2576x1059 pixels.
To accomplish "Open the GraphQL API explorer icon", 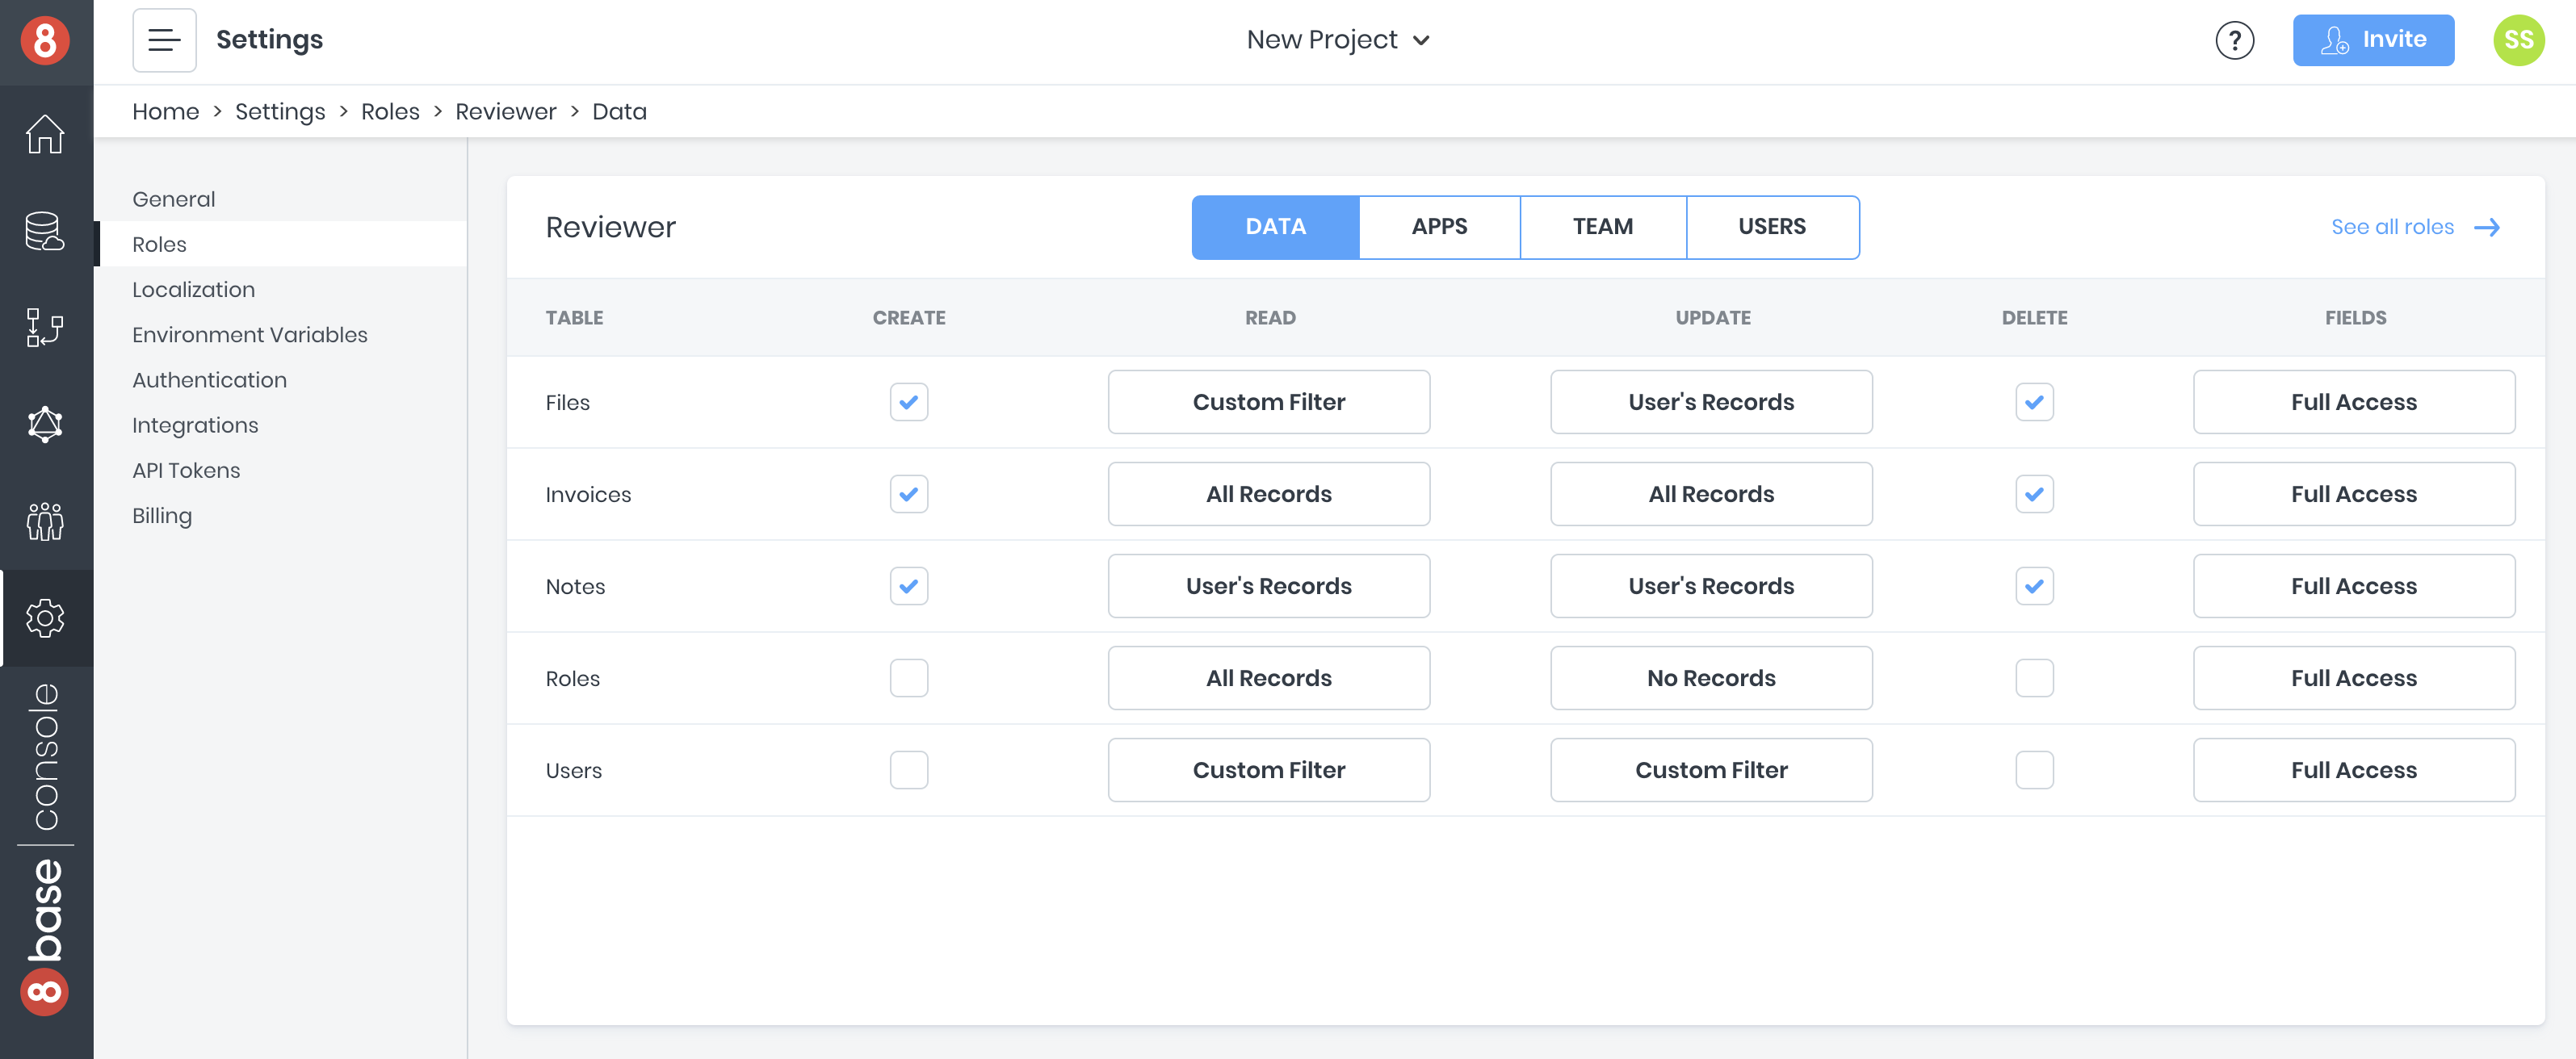I will point(45,424).
